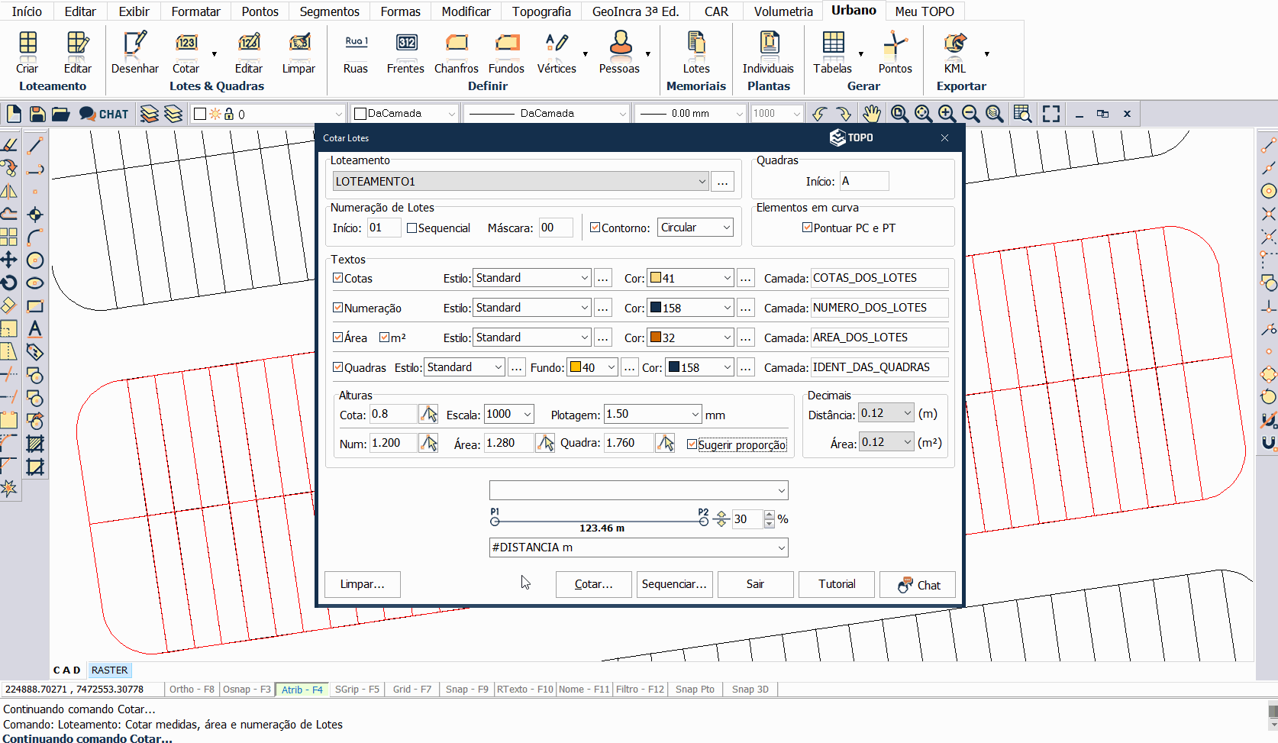Expand the LOTEAMENTO1 dropdown
The height and width of the screenshot is (743, 1278).
tap(702, 182)
